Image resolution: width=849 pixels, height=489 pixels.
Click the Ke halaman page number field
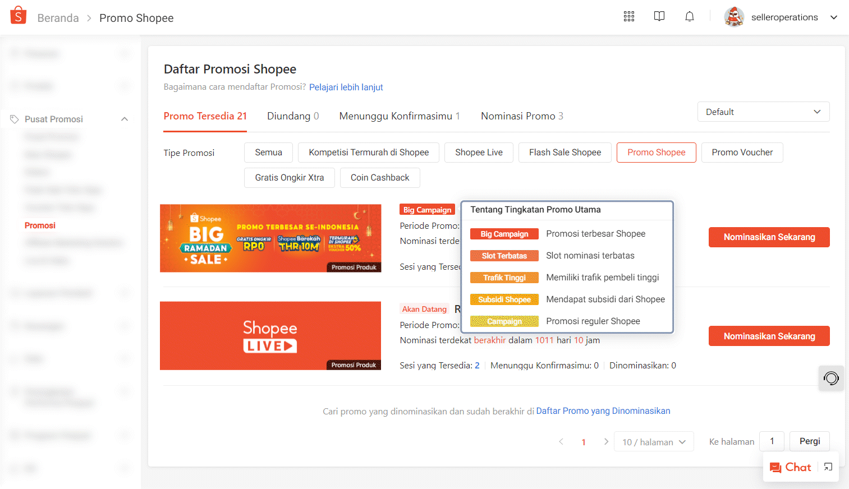pyautogui.click(x=772, y=441)
